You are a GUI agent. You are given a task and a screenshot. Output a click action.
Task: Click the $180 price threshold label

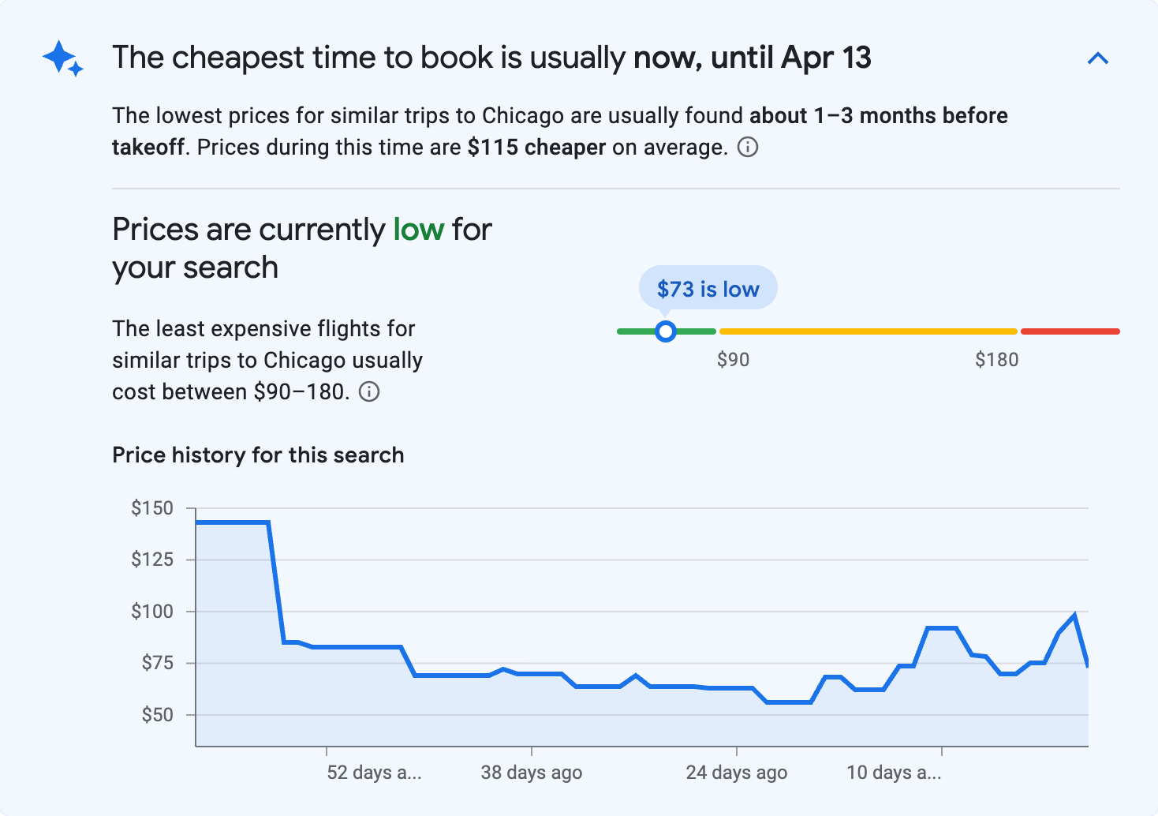(x=997, y=359)
